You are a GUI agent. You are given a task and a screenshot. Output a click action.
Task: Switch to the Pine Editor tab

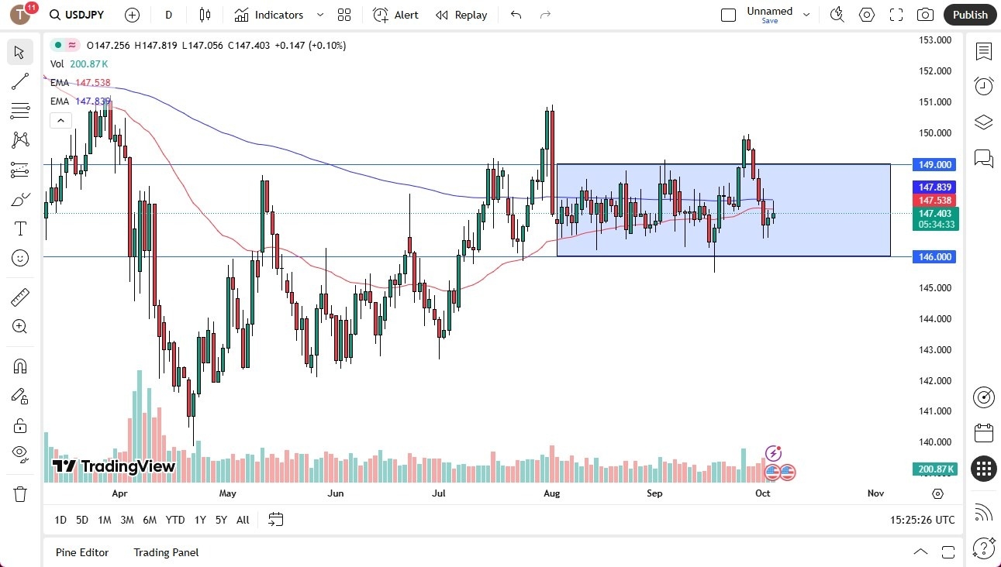pos(81,552)
